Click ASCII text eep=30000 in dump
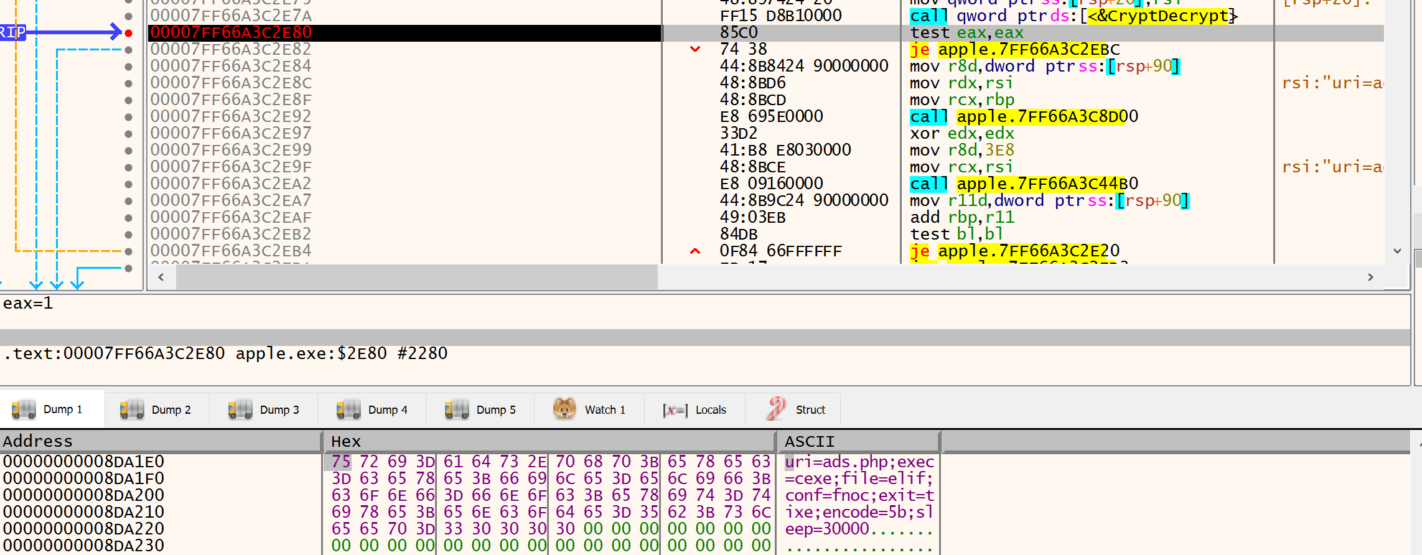The image size is (1422, 555). coord(827,529)
